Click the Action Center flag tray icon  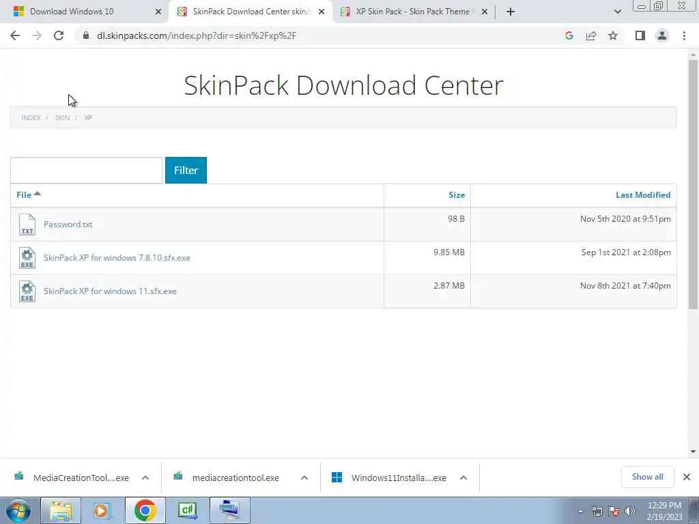click(x=614, y=511)
